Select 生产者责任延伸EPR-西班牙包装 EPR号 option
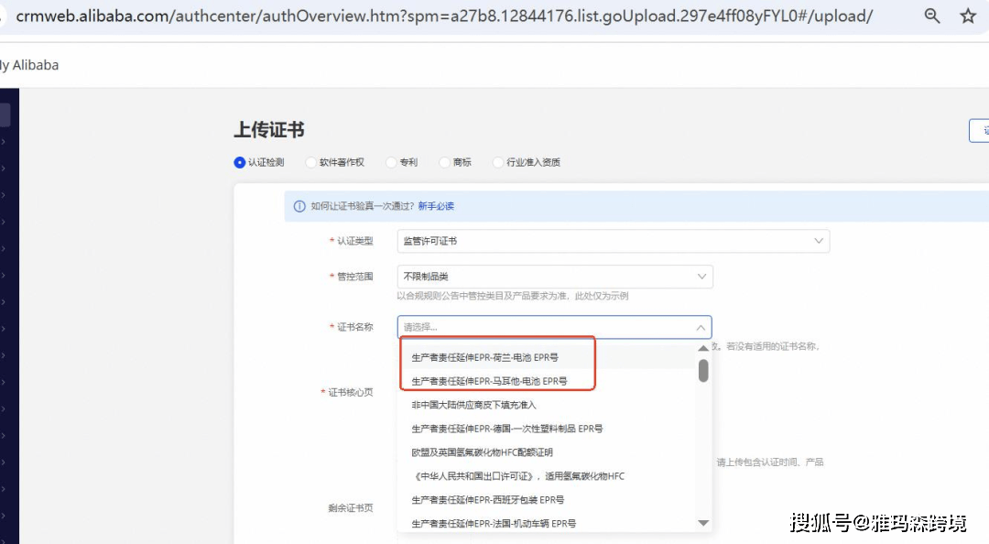This screenshot has width=989, height=544. click(487, 500)
